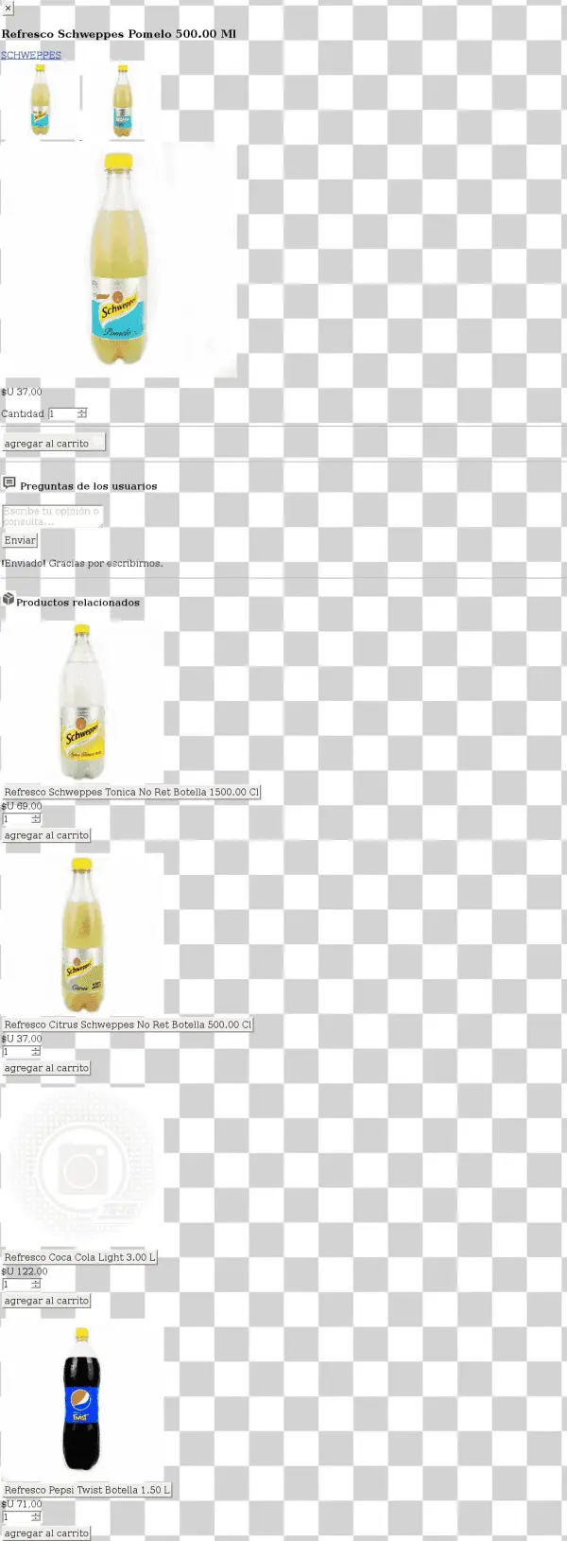Open Citrus Schweppes bottle image
Image resolution: width=567 pixels, height=1541 pixels.
click(82, 934)
